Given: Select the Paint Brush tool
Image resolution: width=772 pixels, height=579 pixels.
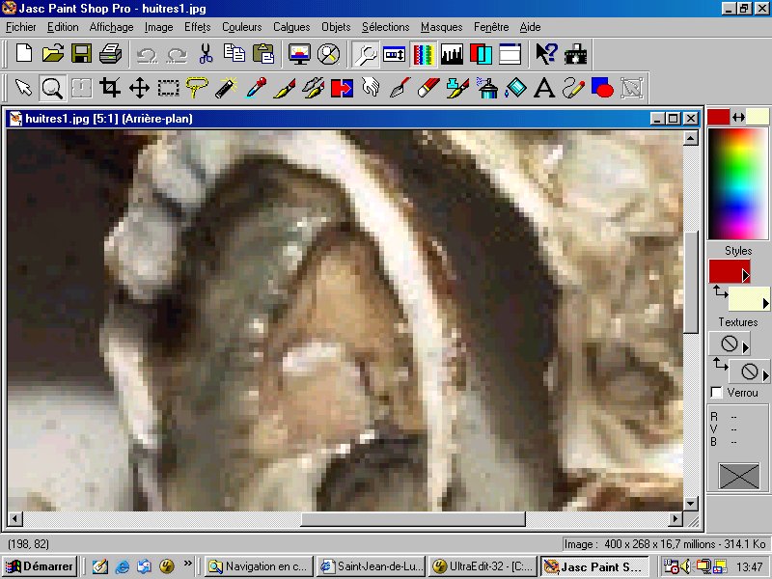Looking at the screenshot, I should click(285, 88).
